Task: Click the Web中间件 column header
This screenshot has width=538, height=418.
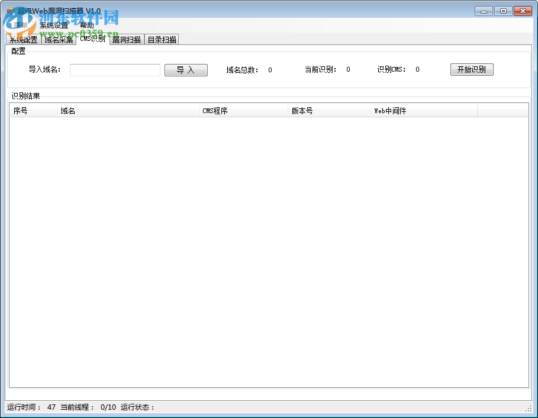Action: pyautogui.click(x=424, y=111)
